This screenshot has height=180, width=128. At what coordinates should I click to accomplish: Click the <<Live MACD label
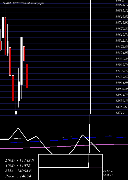pyautogui.click(x=108, y=173)
